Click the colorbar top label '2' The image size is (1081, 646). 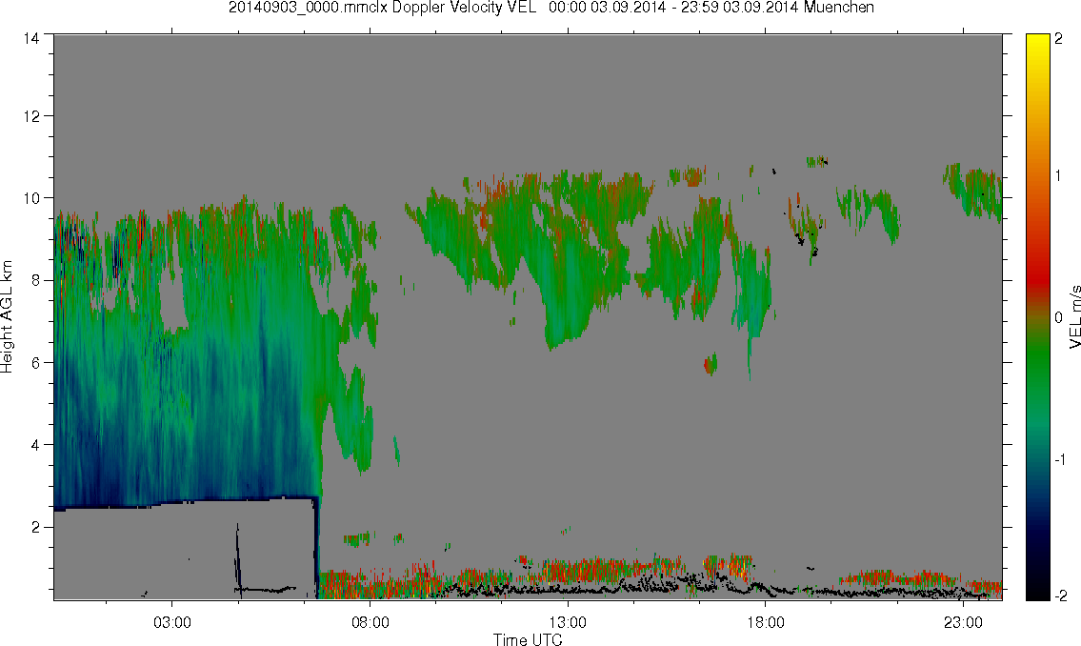click(x=1058, y=39)
